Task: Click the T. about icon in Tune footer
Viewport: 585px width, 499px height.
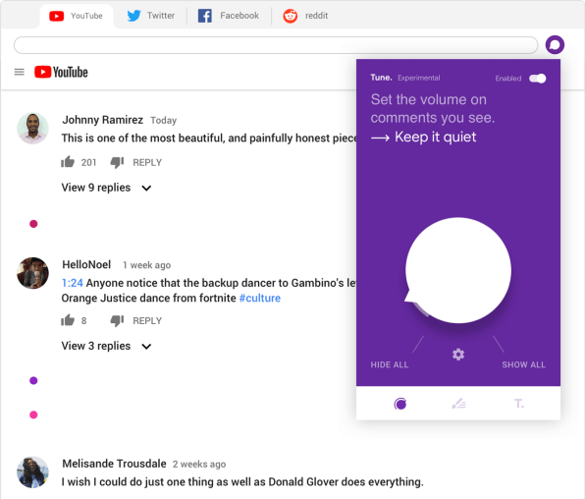Action: (518, 404)
